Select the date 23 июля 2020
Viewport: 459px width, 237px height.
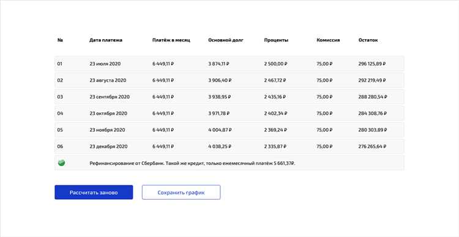[x=105, y=64]
